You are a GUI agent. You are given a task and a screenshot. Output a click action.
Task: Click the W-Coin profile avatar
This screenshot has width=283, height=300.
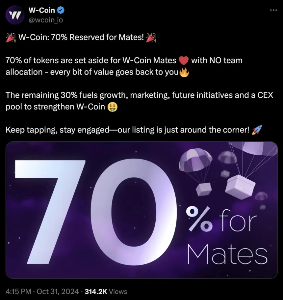coord(15,15)
